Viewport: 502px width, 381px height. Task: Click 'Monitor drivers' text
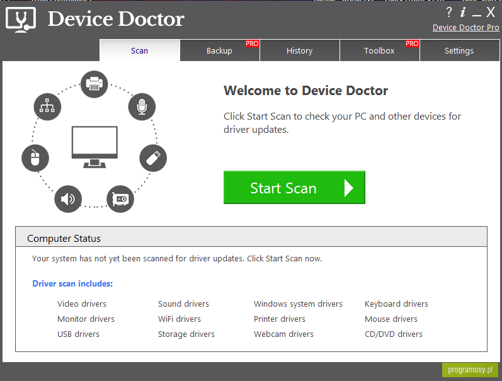tap(86, 319)
